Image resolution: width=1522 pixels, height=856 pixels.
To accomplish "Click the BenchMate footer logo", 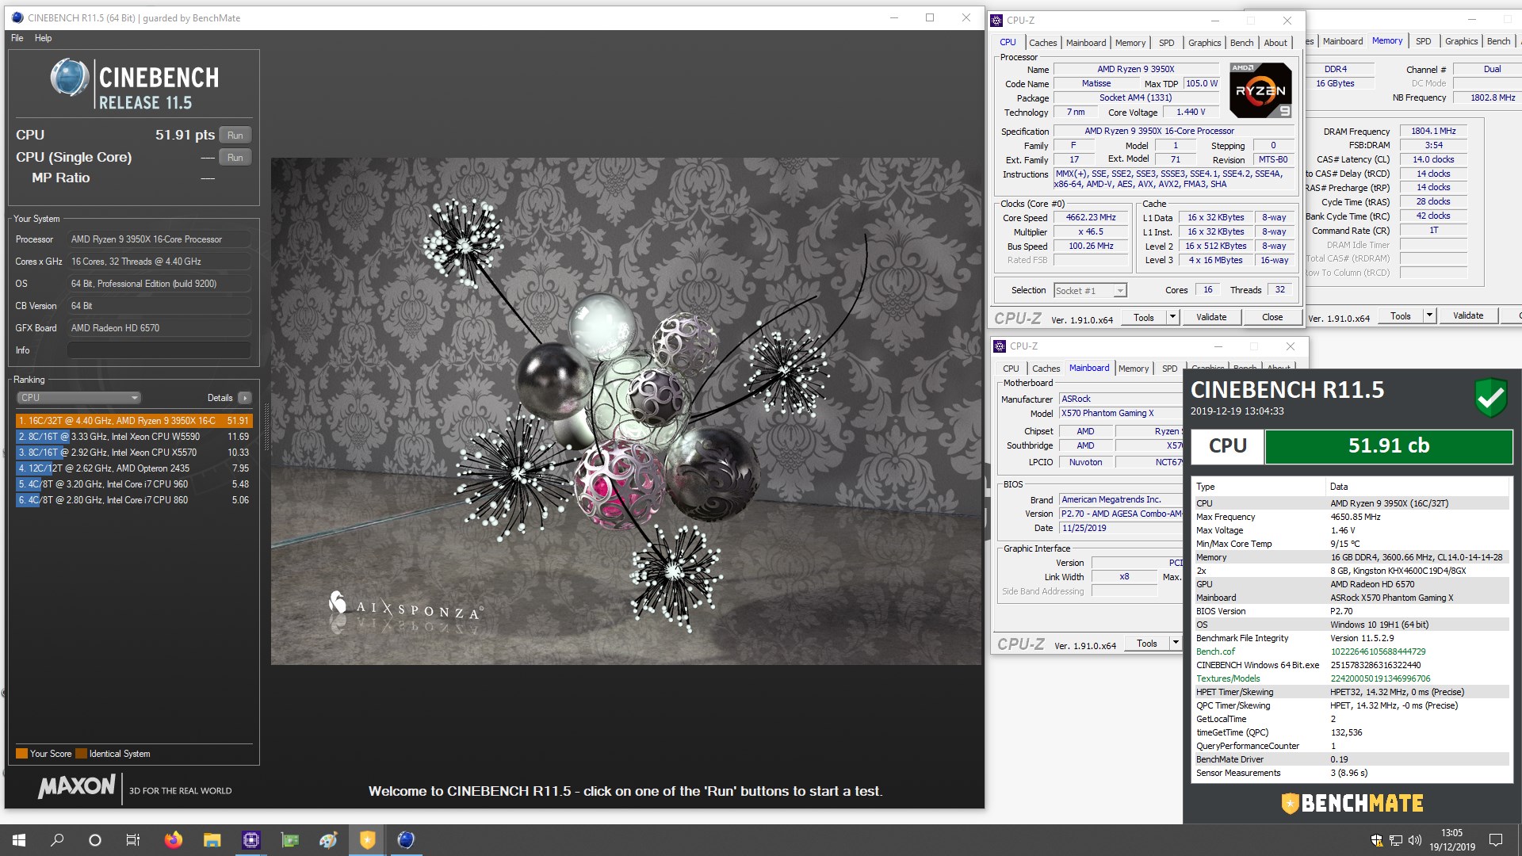I will (x=1352, y=804).
